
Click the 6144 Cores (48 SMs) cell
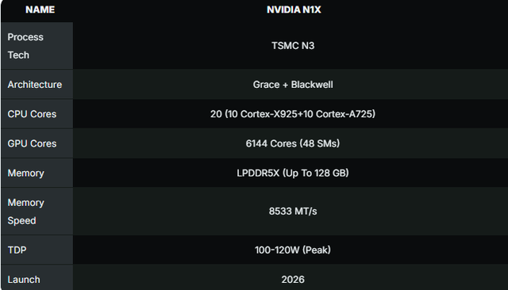click(293, 143)
